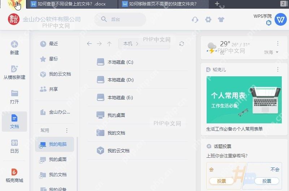This screenshot has width=289, height=191.
Task: Click 生活工作必备の个人常用表单 caption
Action: [x=234, y=129]
